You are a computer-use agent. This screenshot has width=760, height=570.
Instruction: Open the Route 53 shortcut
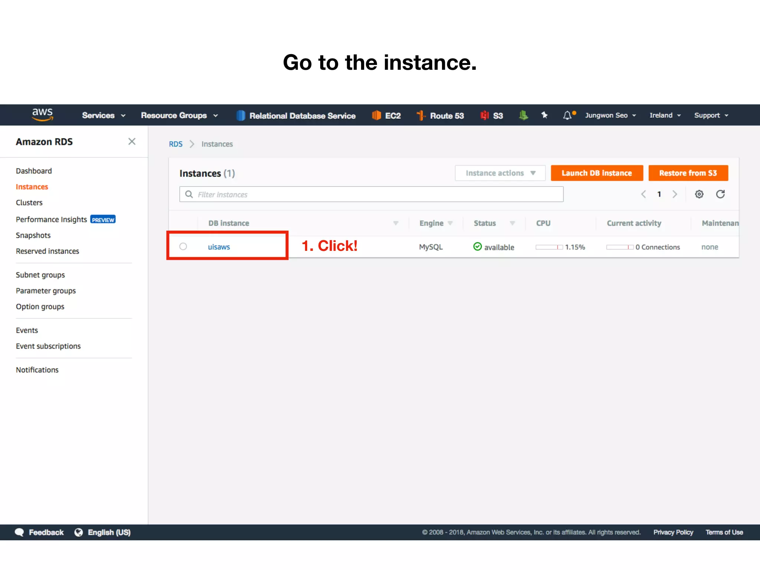[x=440, y=115]
